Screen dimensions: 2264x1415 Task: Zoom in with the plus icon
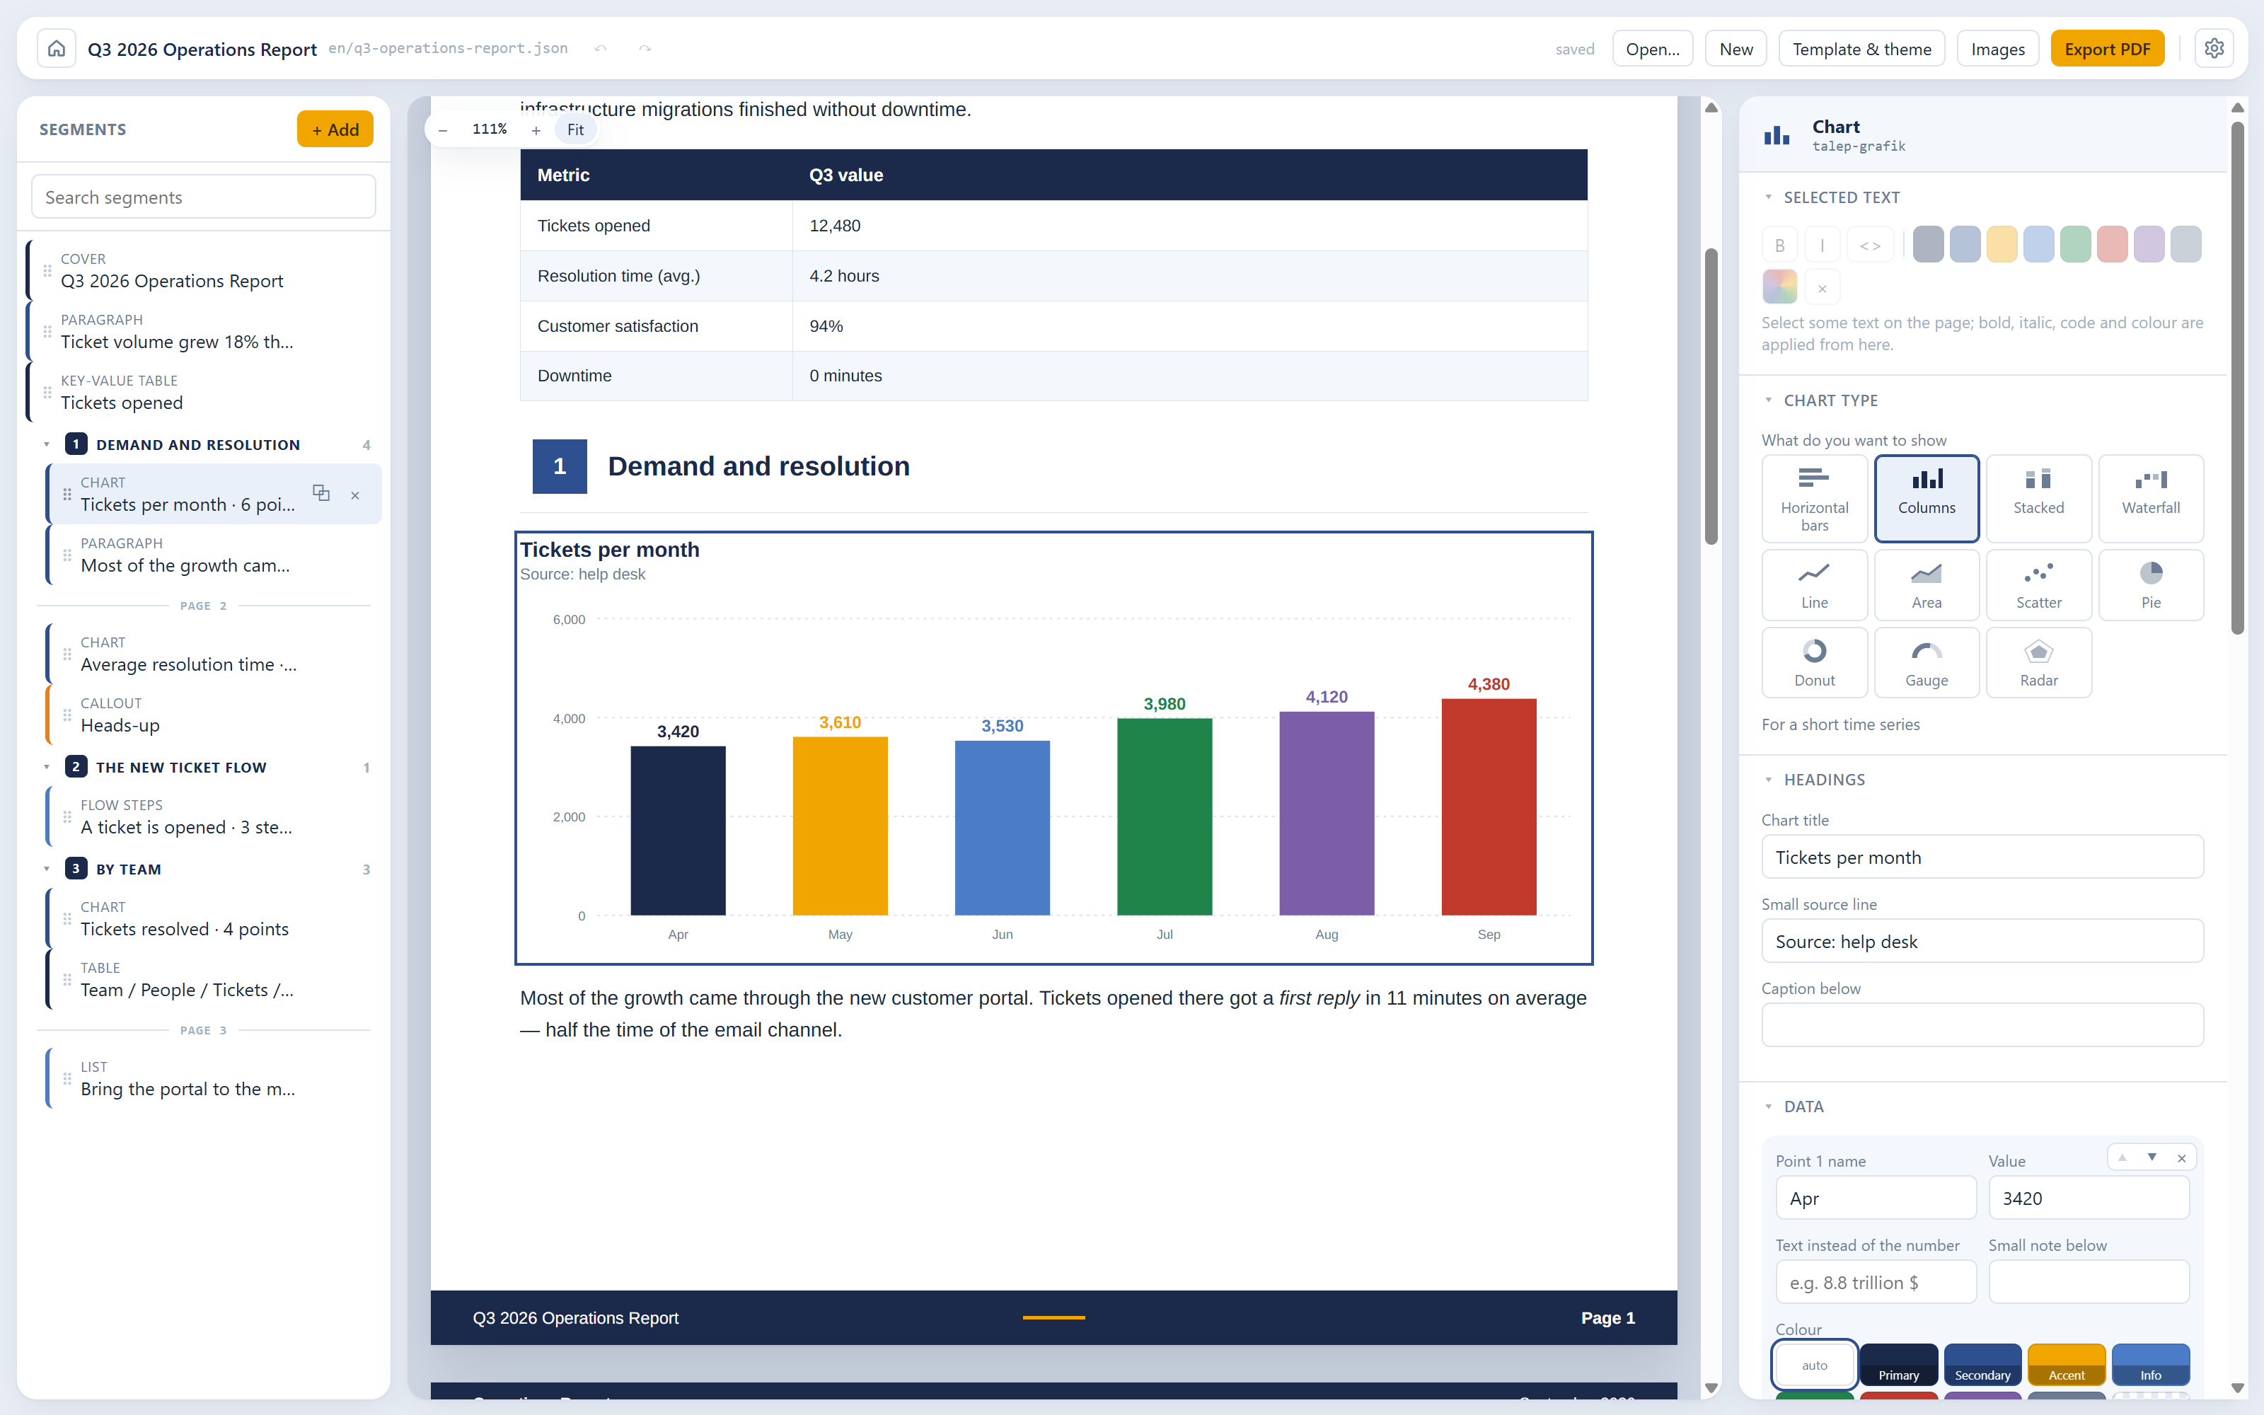(x=536, y=130)
